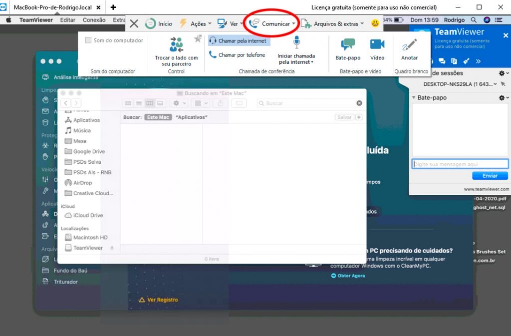Click Spotlight search icon in menu bar
This screenshot has height=336, width=511.
pyautogui.click(x=474, y=20)
